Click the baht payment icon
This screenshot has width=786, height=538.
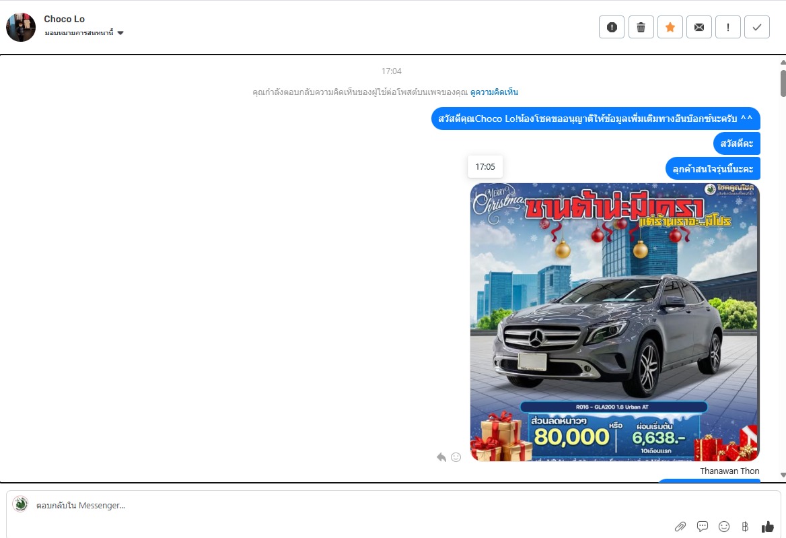click(x=745, y=527)
